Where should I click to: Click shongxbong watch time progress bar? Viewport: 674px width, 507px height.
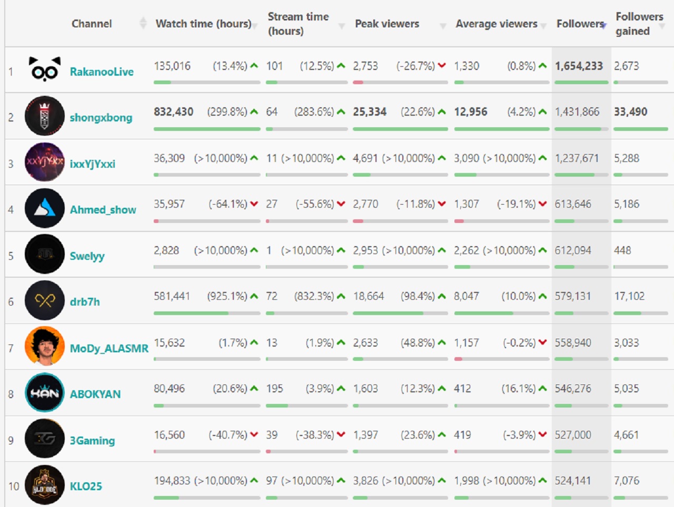tap(207, 129)
